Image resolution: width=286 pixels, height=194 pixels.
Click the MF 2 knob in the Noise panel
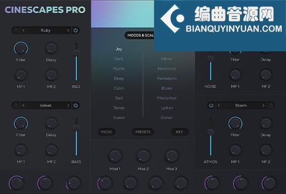[266, 75]
